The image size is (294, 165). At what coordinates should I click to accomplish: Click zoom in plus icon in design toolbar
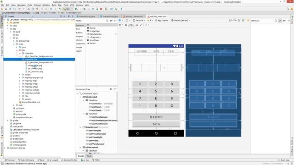click(239, 20)
